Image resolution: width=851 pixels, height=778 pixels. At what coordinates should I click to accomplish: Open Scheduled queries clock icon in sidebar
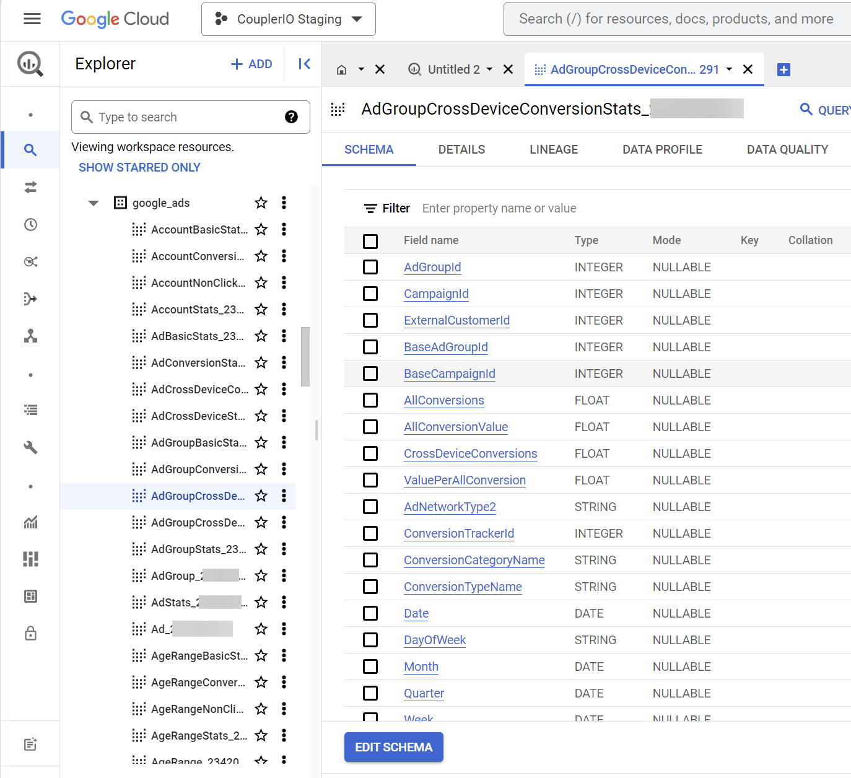pyautogui.click(x=30, y=224)
